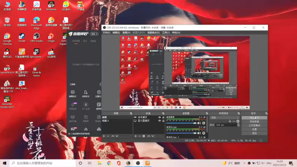Image resolution: width=297 pixels, height=167 pixels.
Task: Open the WeGame desktop icon
Action: tap(51, 6)
